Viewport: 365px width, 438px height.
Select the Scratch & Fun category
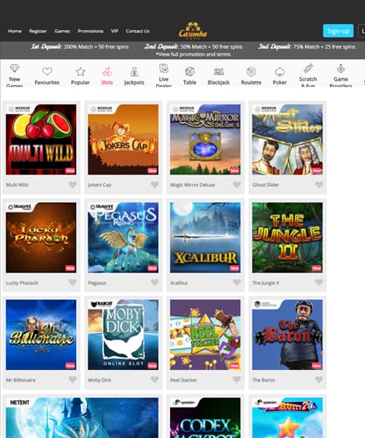pos(308,75)
